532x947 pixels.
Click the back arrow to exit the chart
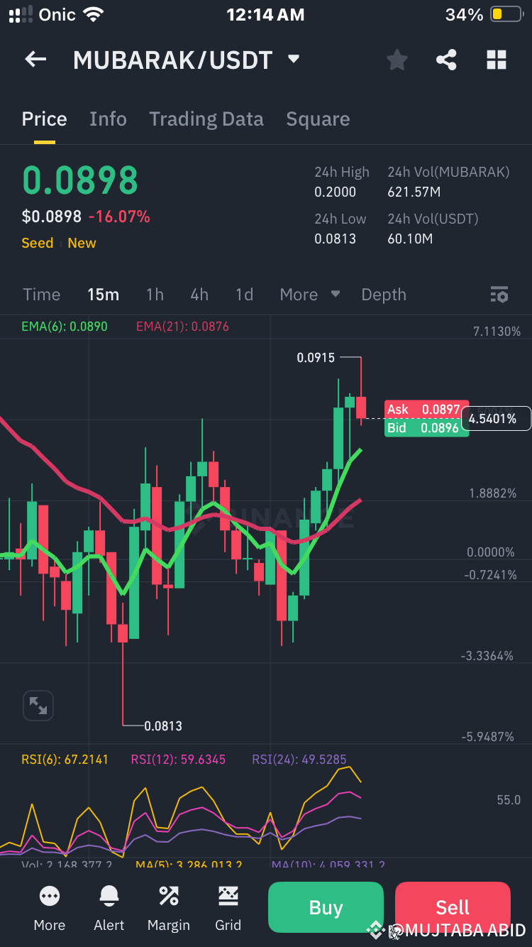tap(35, 60)
